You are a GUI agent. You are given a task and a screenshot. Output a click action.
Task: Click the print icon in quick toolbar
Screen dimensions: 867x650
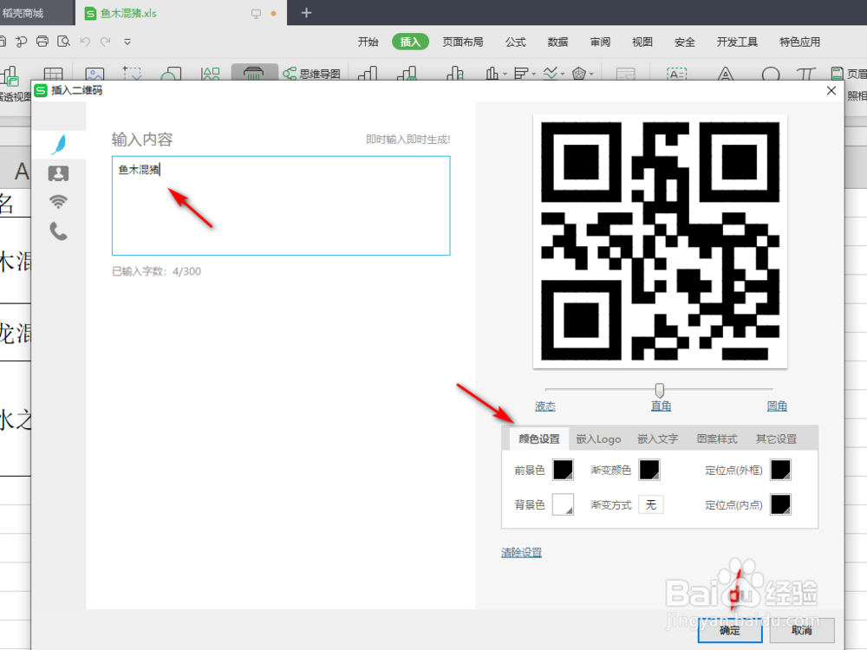pos(42,42)
